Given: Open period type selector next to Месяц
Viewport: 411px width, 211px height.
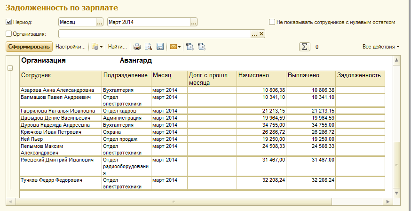Looking at the screenshot, I should click(x=99, y=22).
